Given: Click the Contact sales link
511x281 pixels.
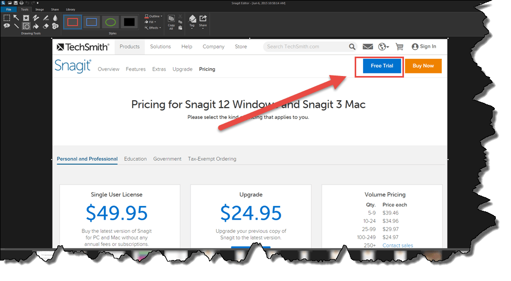Looking at the screenshot, I should click(398, 245).
